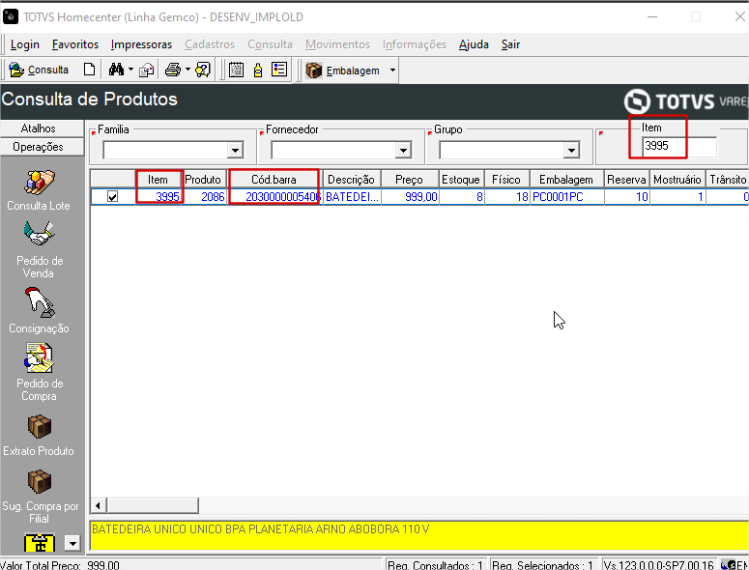
Task: Sort by the Preço column header
Action: (410, 180)
